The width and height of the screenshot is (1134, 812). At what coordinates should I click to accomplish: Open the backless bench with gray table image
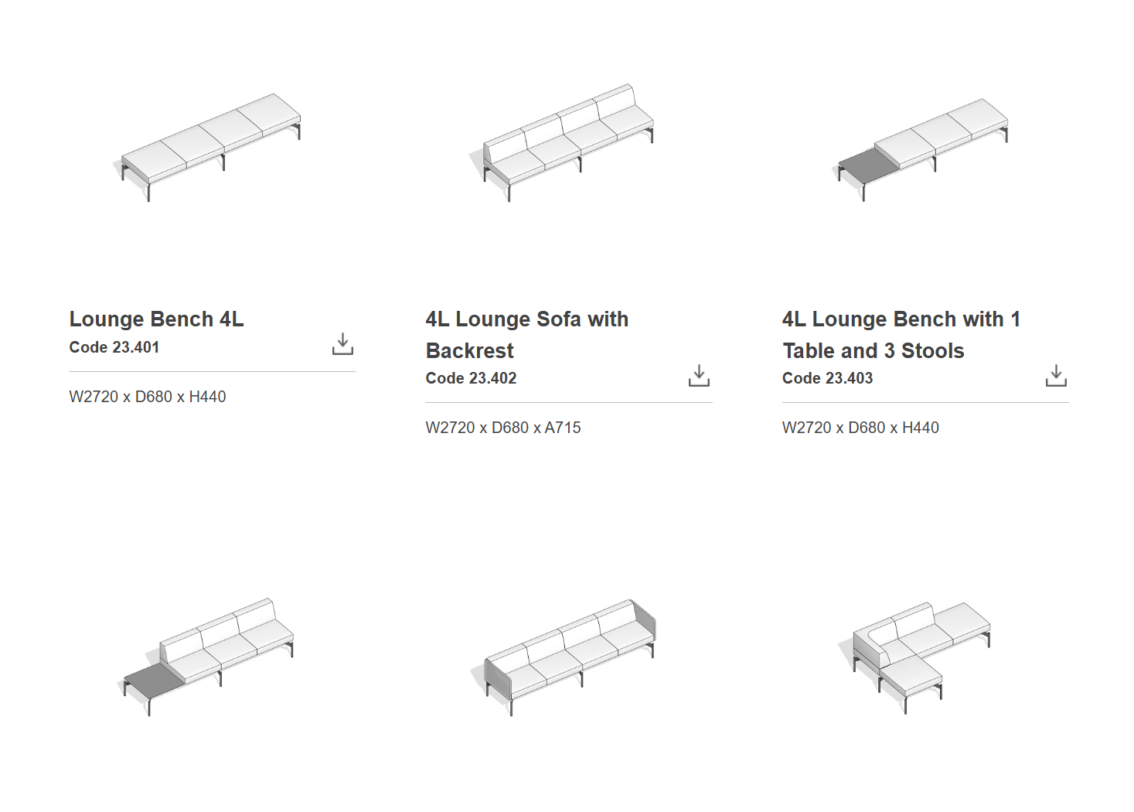coord(923,147)
